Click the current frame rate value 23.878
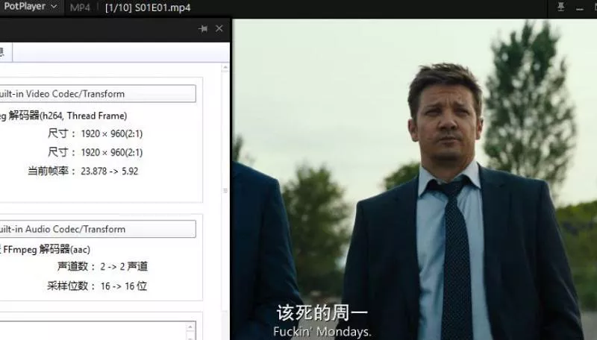This screenshot has width=597, height=340. click(x=87, y=171)
